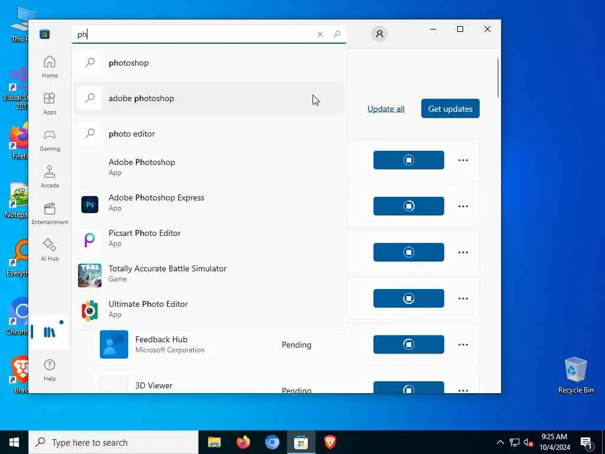Click the search magnifier in the search box
Image resolution: width=605 pixels, height=454 pixels.
337,34
